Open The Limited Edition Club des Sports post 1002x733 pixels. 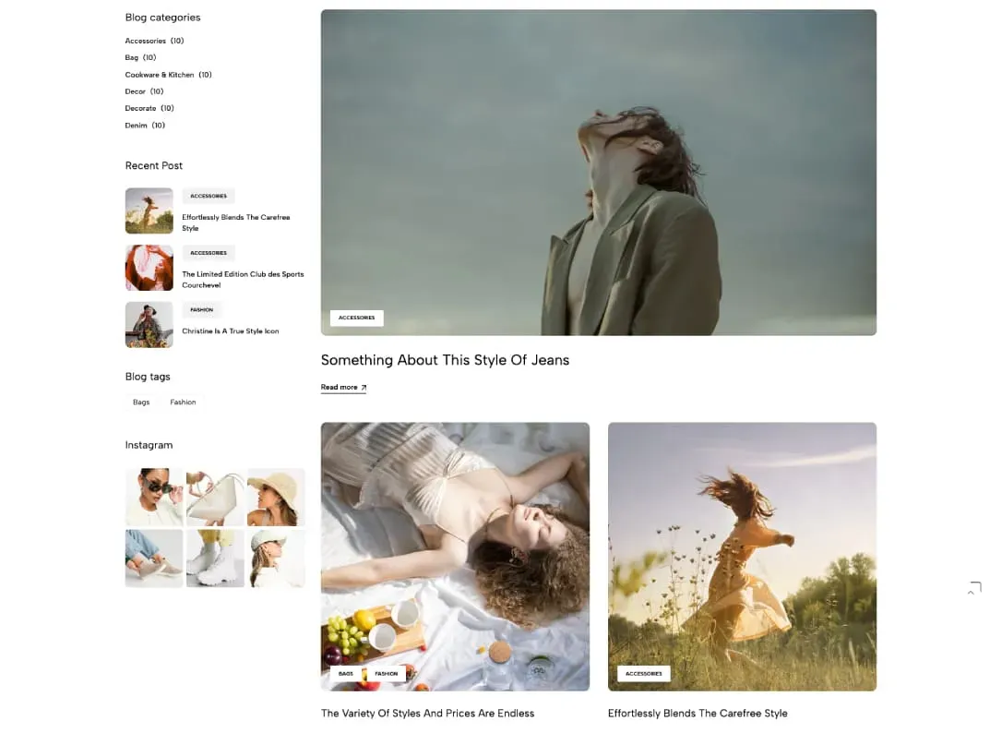(x=242, y=280)
